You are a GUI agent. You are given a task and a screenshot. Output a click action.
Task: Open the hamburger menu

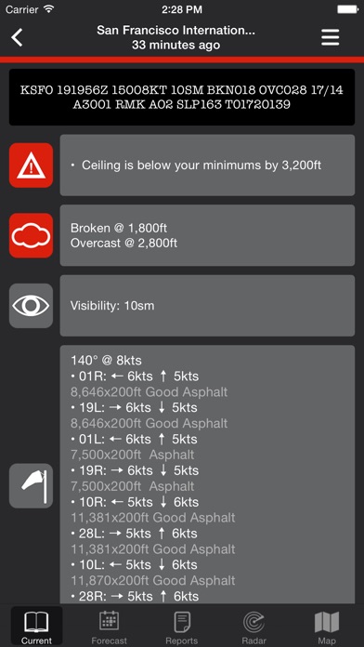[x=331, y=37]
